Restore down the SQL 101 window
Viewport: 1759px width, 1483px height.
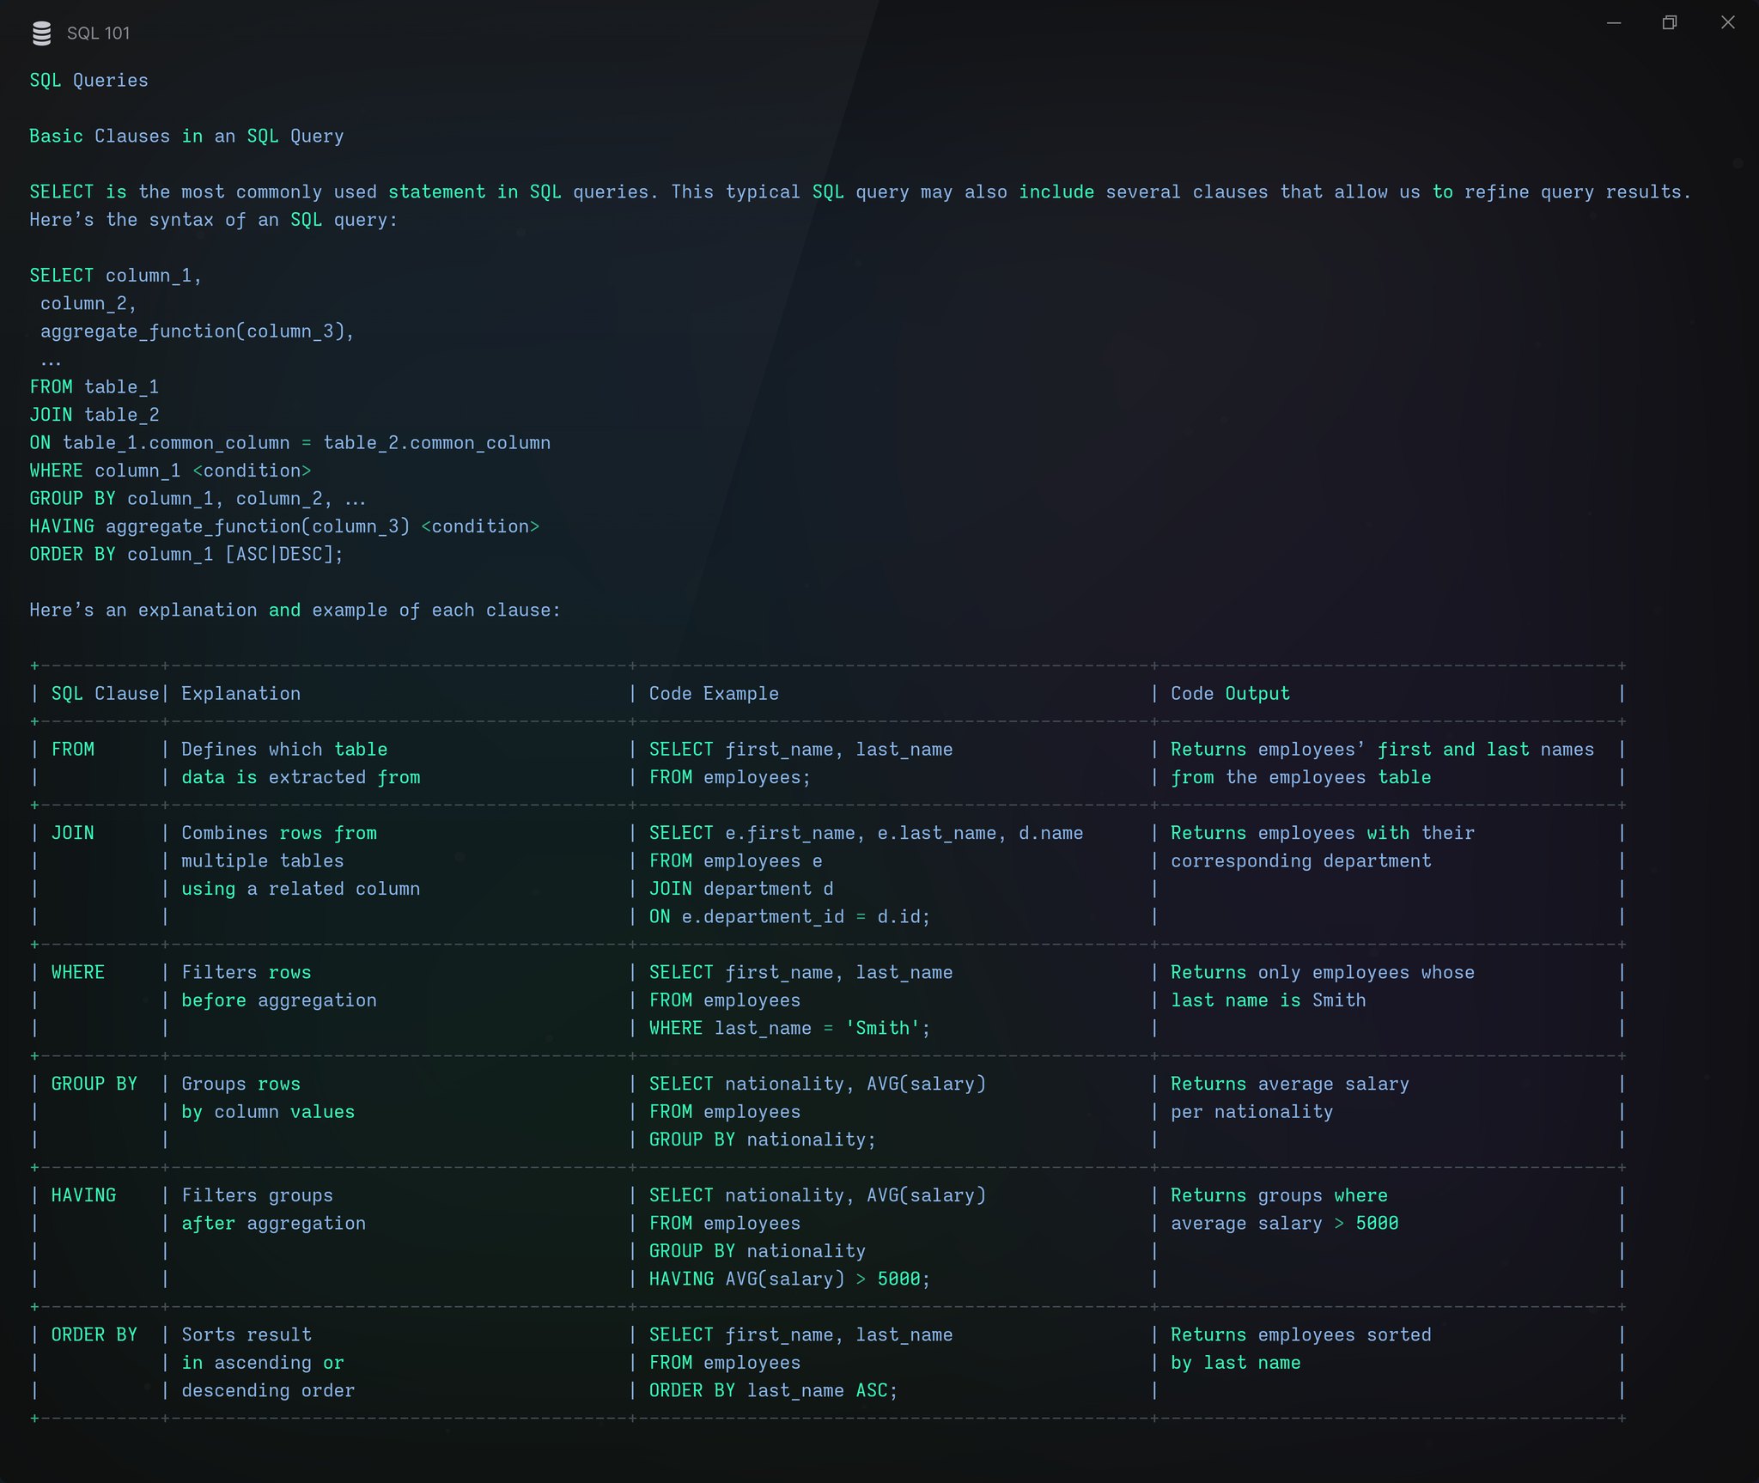[1670, 23]
